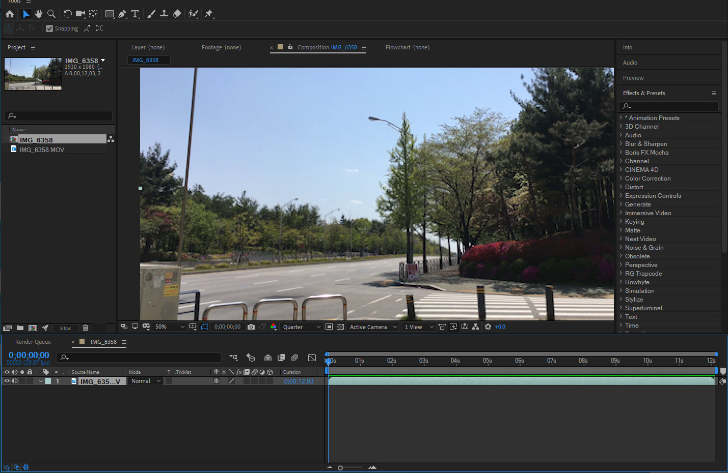
Task: Hide the IMG_635 layer video eye
Action: point(7,381)
